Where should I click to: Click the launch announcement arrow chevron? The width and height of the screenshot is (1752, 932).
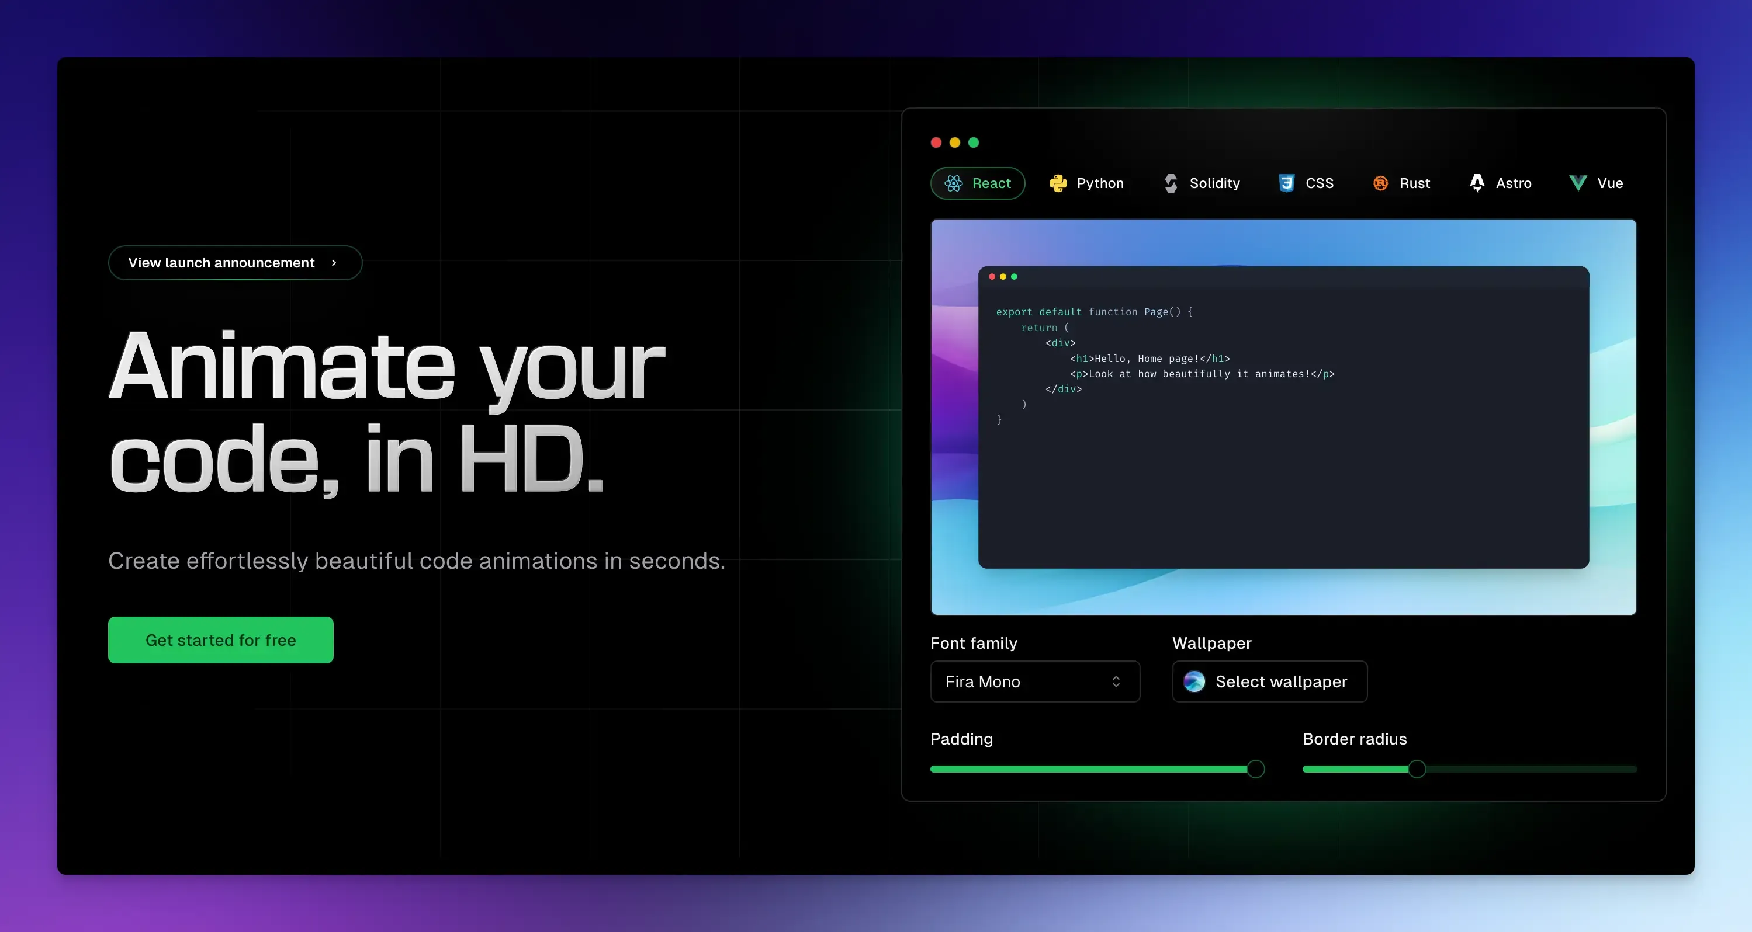334,262
